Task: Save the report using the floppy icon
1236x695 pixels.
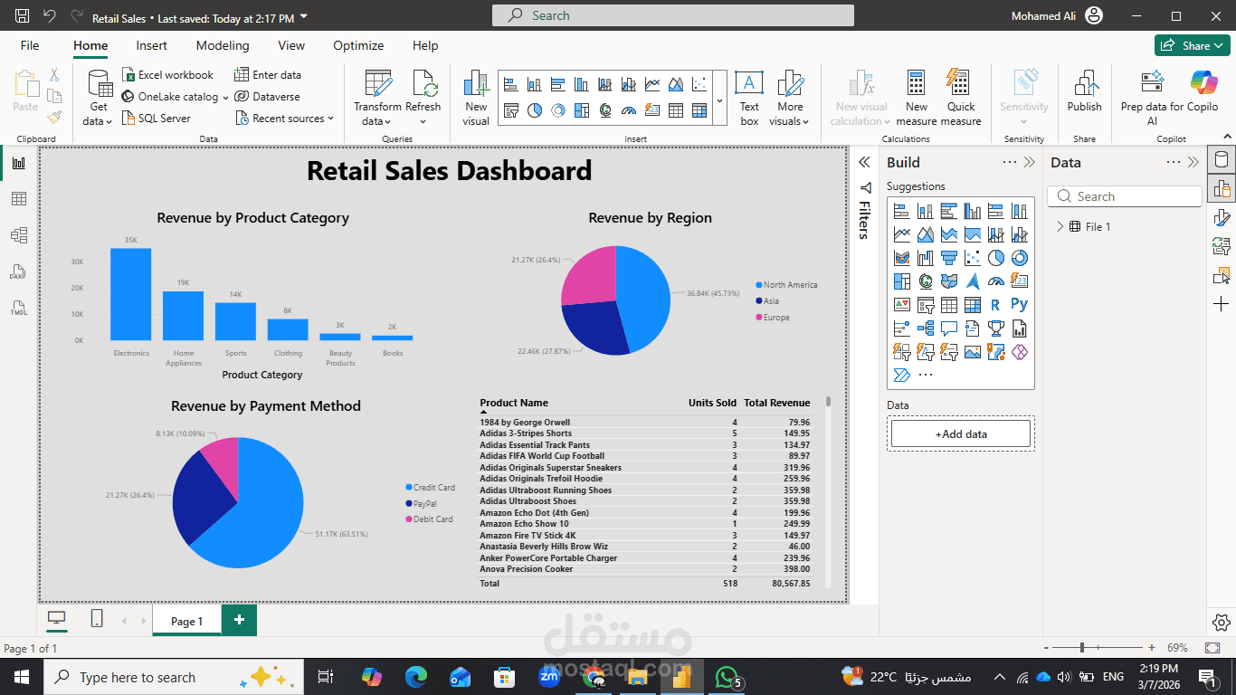Action: click(23, 16)
